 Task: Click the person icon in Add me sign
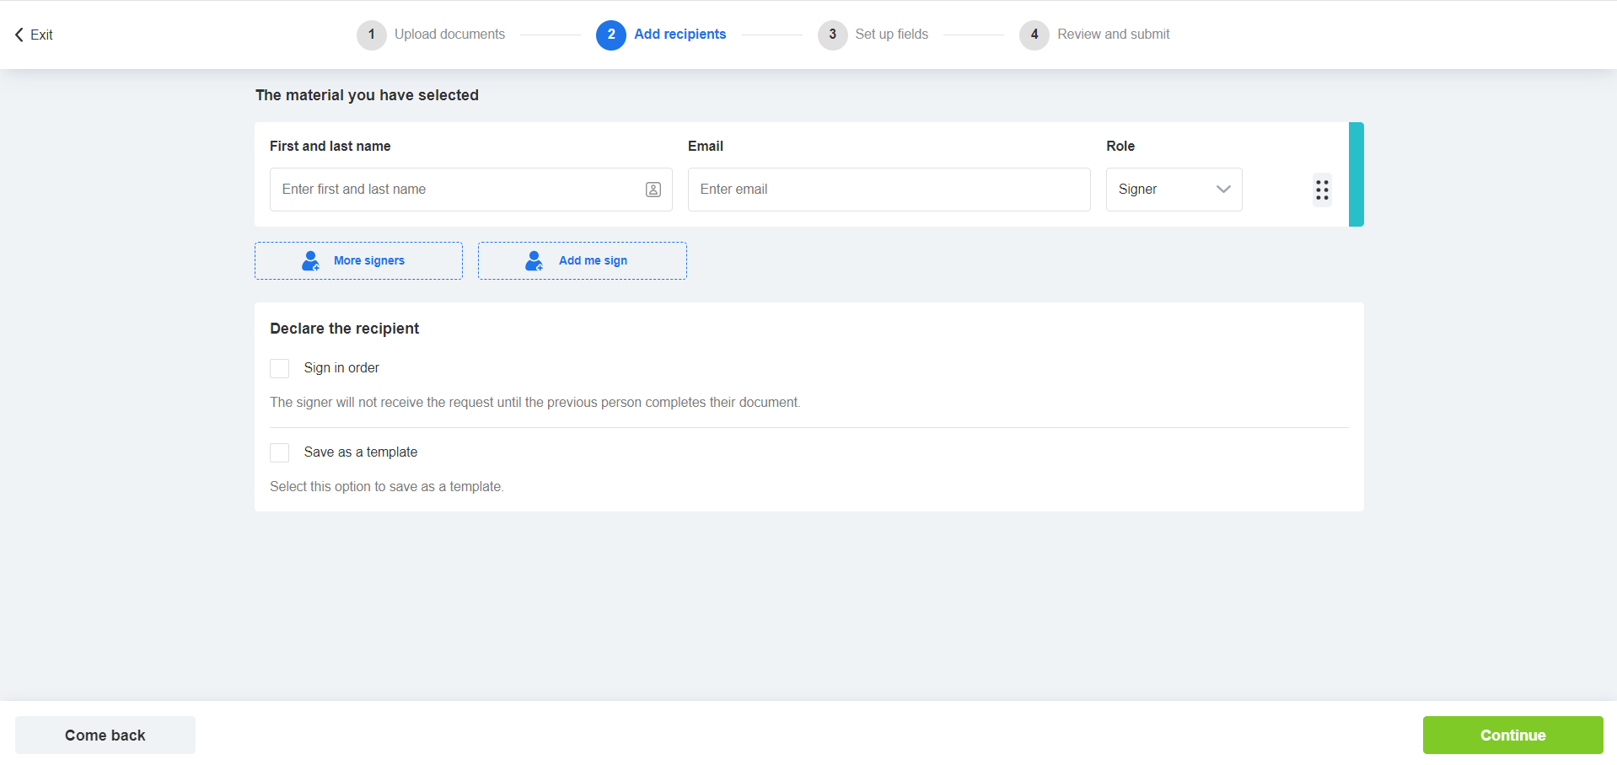click(534, 261)
